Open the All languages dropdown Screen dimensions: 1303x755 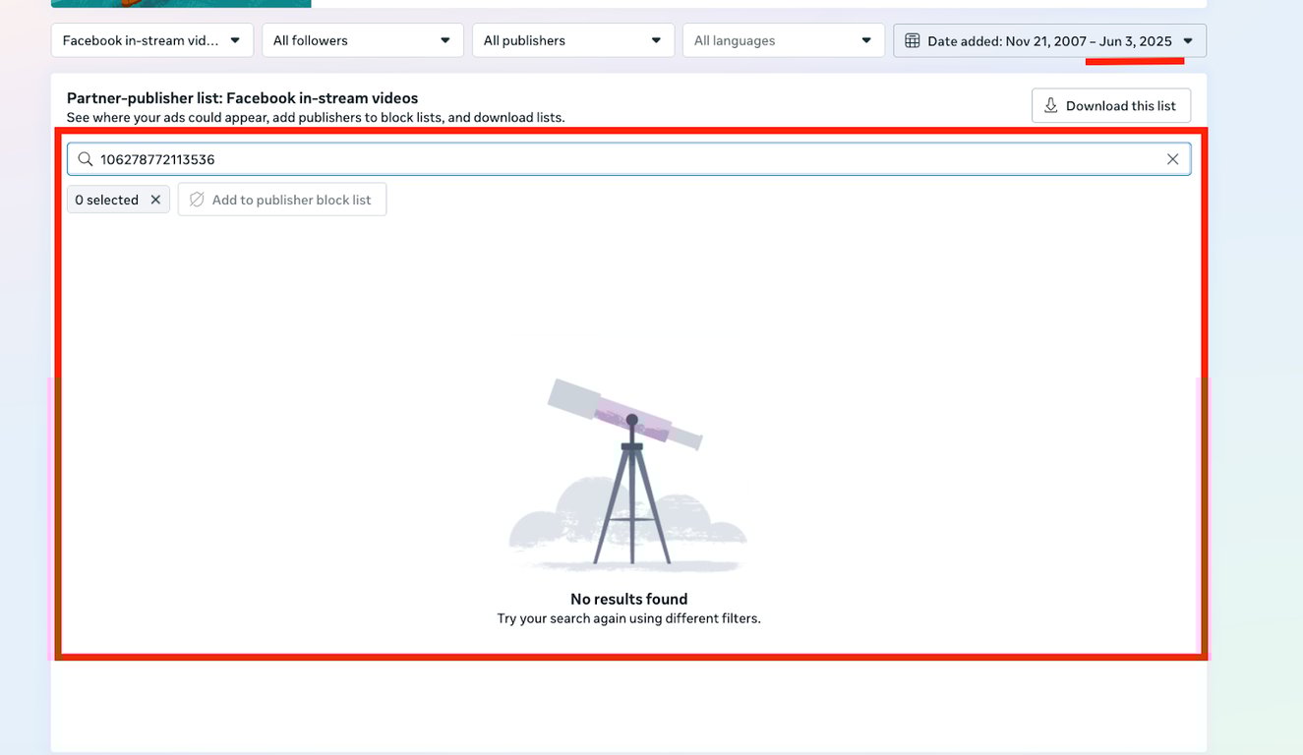pyautogui.click(x=784, y=40)
